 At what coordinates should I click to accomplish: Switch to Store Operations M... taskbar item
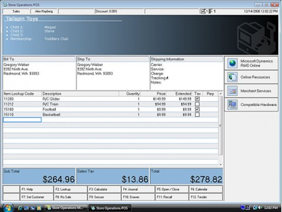click(66, 207)
